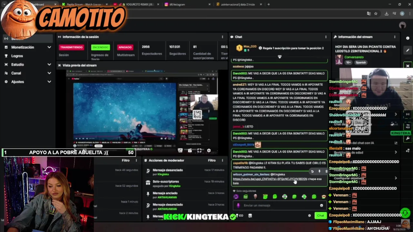This screenshot has height=232, width=413.
Task: Click the TRANSMITIENDO session status badge
Action: point(71,47)
